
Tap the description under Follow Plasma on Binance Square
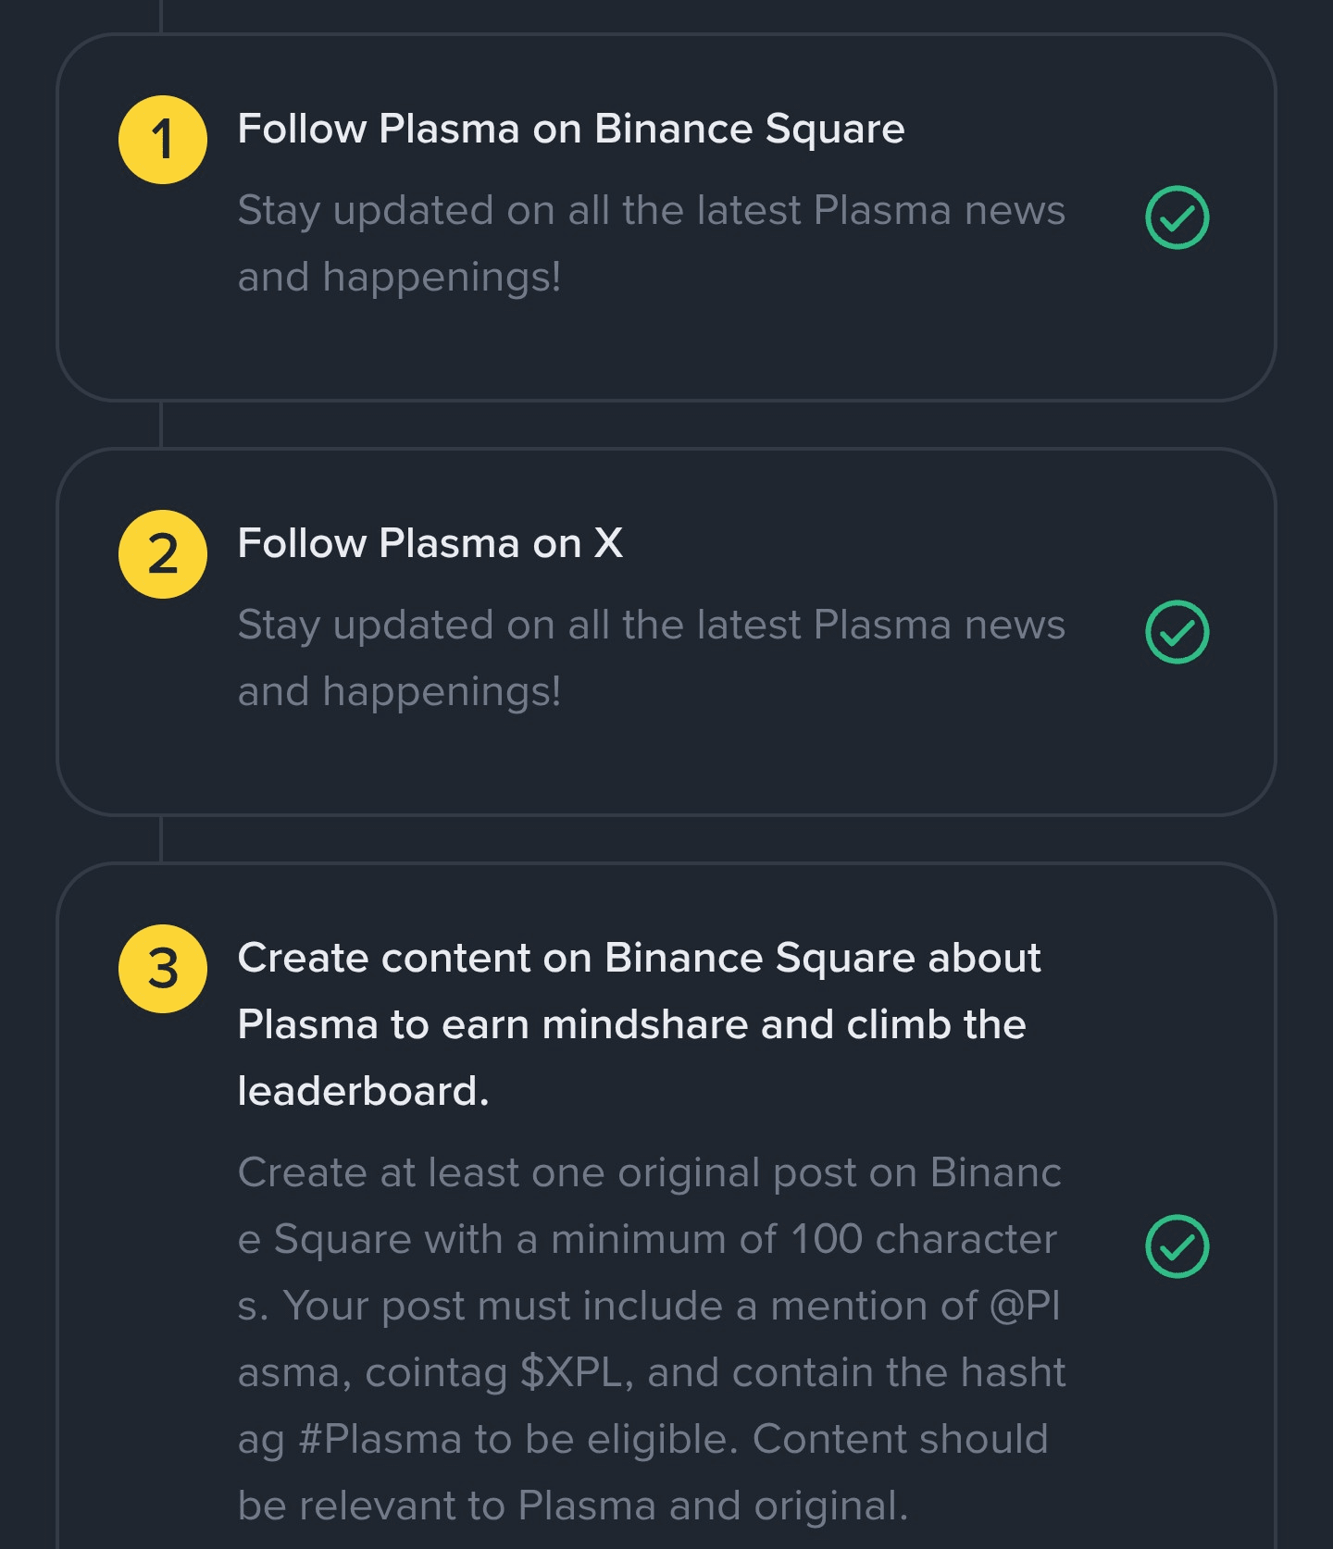(651, 243)
